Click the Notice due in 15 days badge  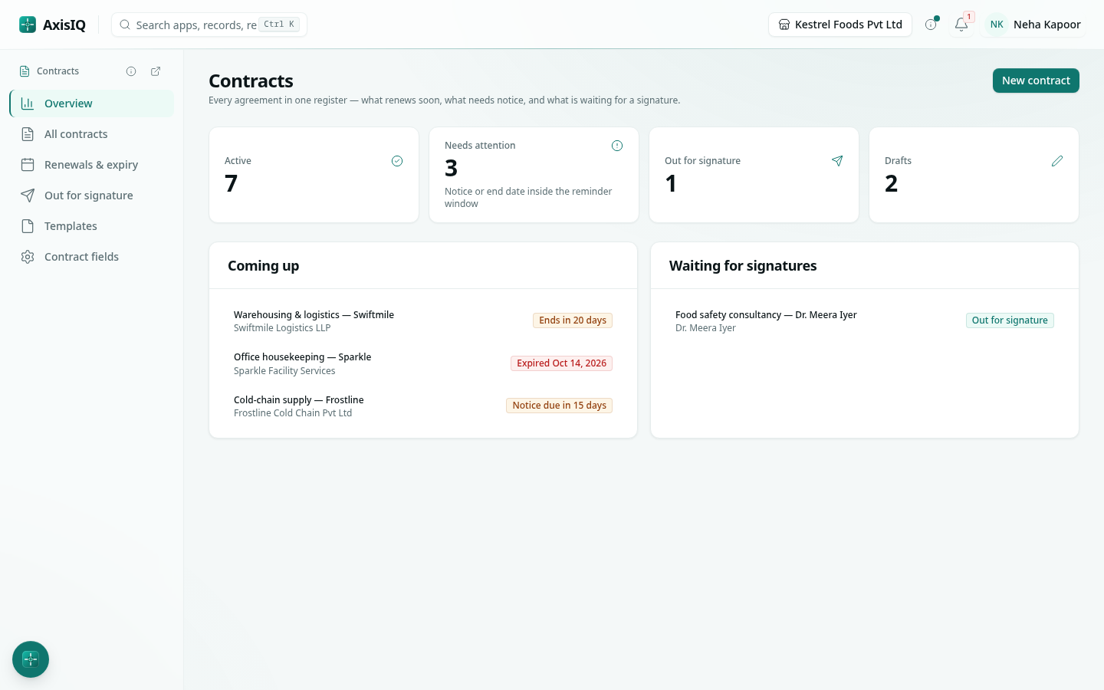559,406
